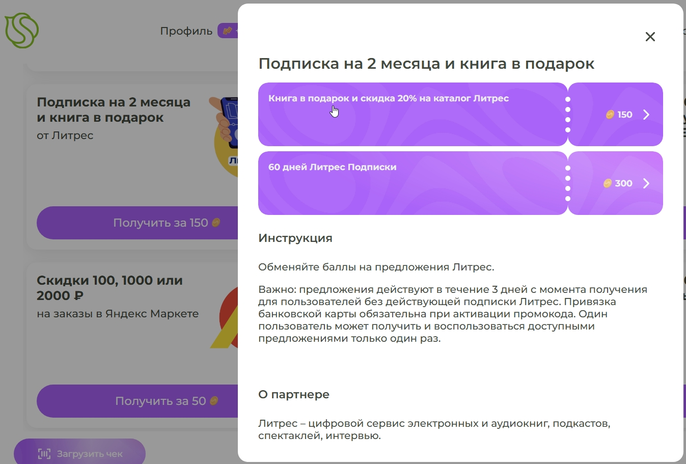Click the coin icon on 'Получить за 150' button
This screenshot has width=686, height=464.
point(216,223)
